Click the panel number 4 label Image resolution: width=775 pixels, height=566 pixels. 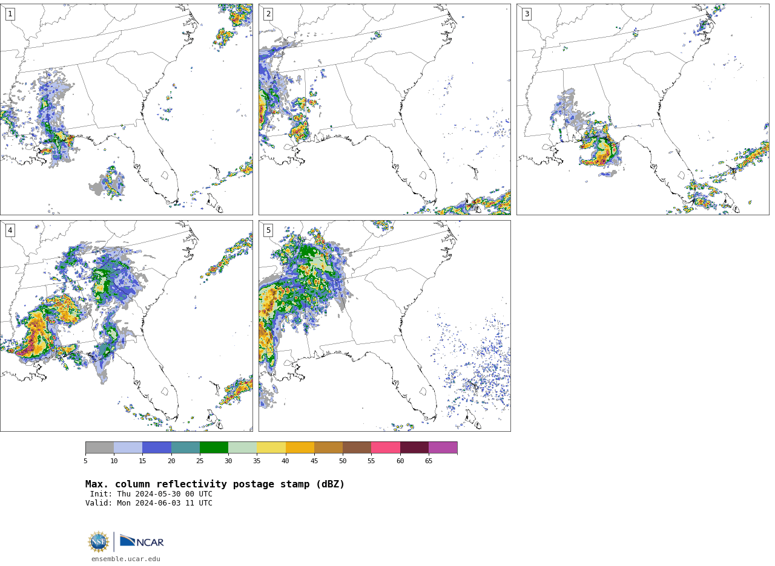[x=10, y=230]
